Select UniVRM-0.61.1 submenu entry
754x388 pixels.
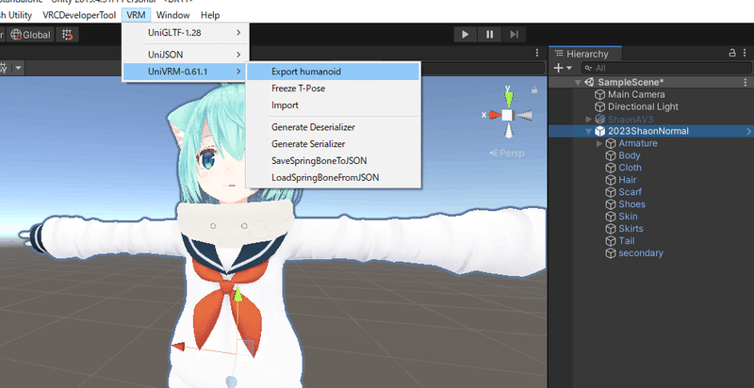click(186, 72)
